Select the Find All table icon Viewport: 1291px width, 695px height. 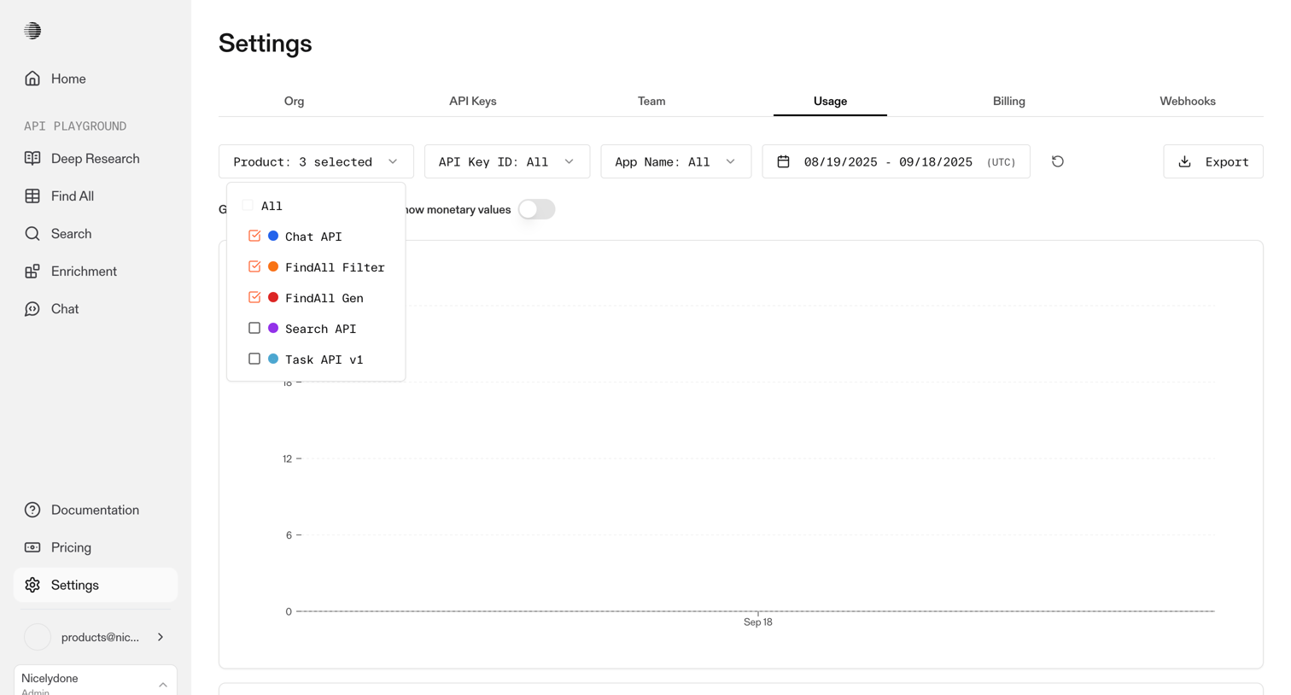32,196
